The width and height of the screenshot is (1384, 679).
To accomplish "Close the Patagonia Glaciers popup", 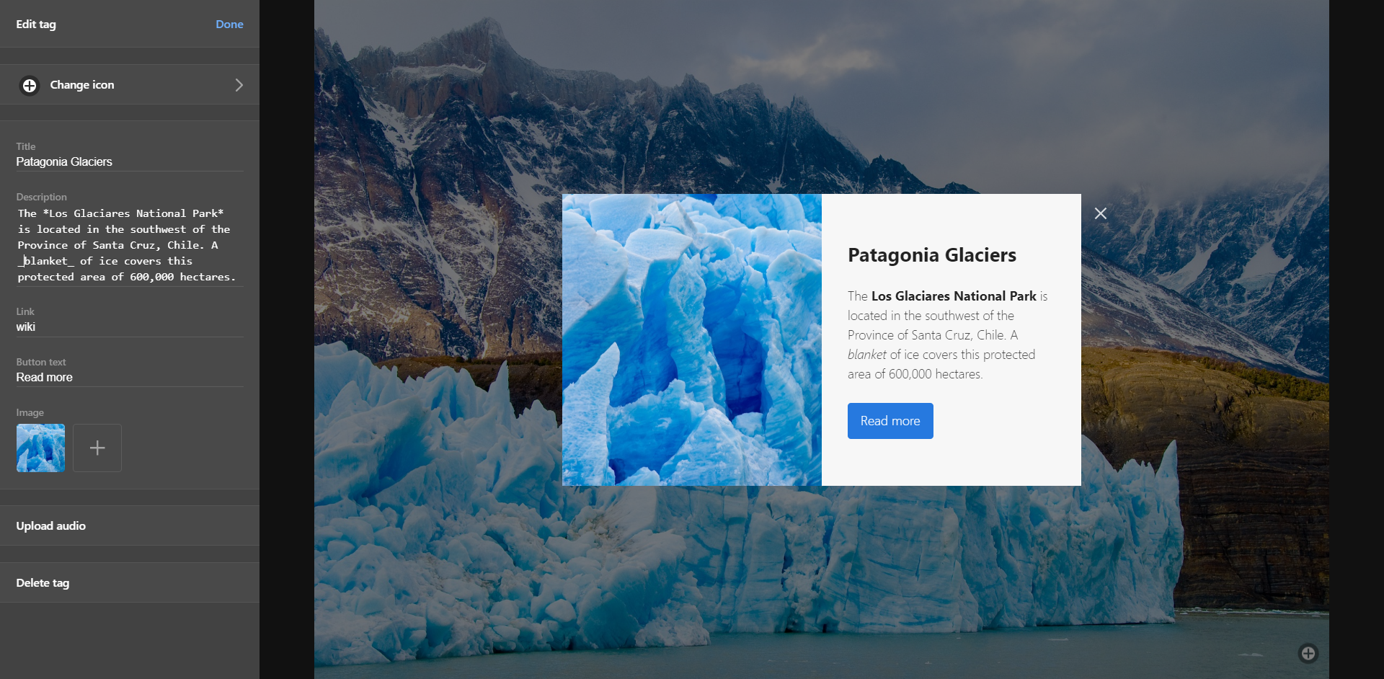I will (x=1101, y=213).
